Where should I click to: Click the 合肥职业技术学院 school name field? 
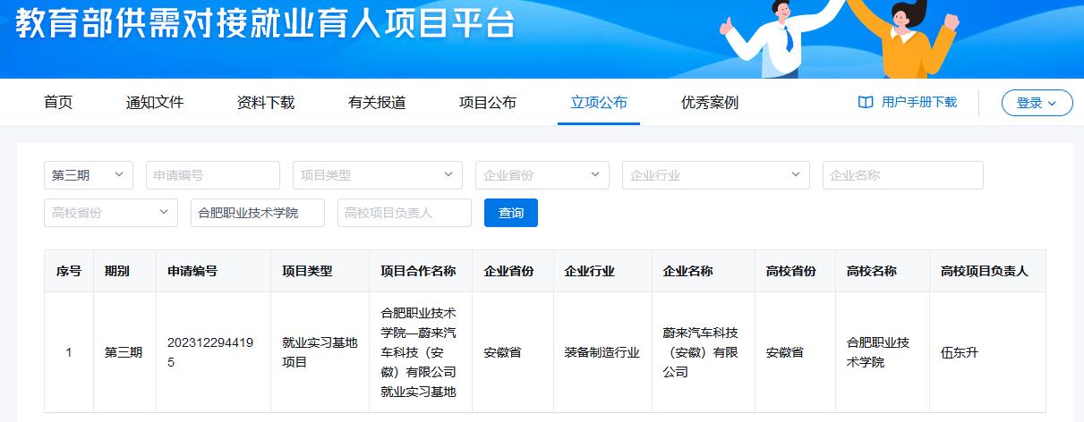click(x=257, y=213)
